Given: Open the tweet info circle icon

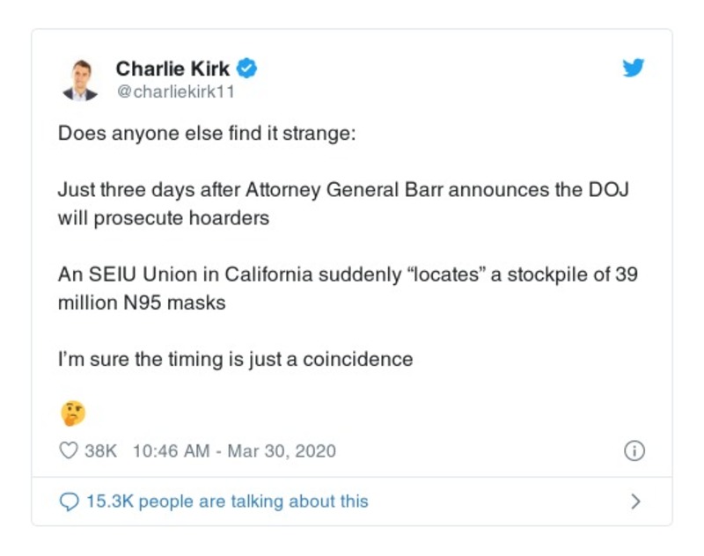Looking at the screenshot, I should 634,450.
